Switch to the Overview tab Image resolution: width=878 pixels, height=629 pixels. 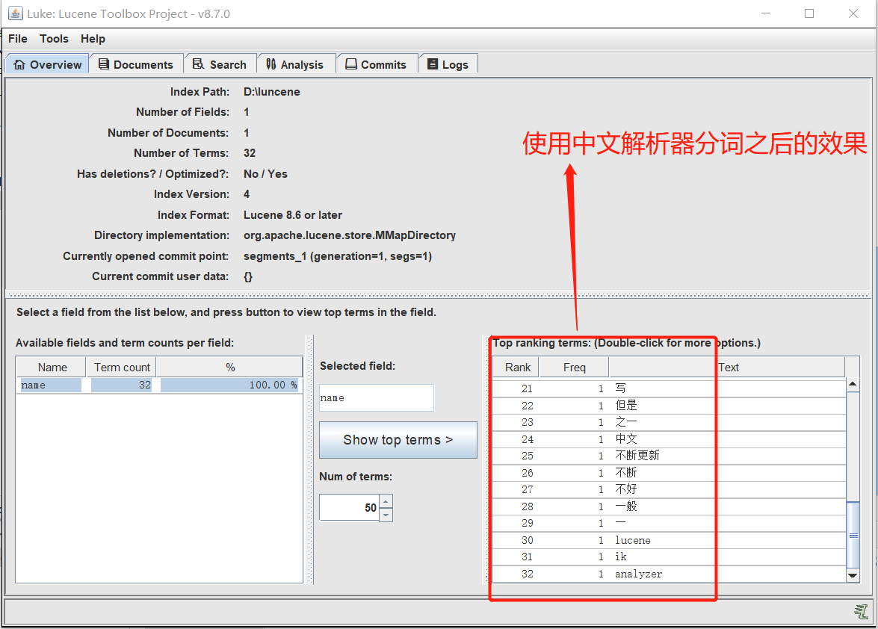click(48, 64)
